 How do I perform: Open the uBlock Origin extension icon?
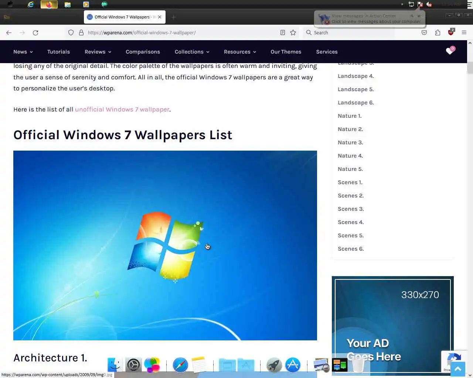click(x=451, y=32)
